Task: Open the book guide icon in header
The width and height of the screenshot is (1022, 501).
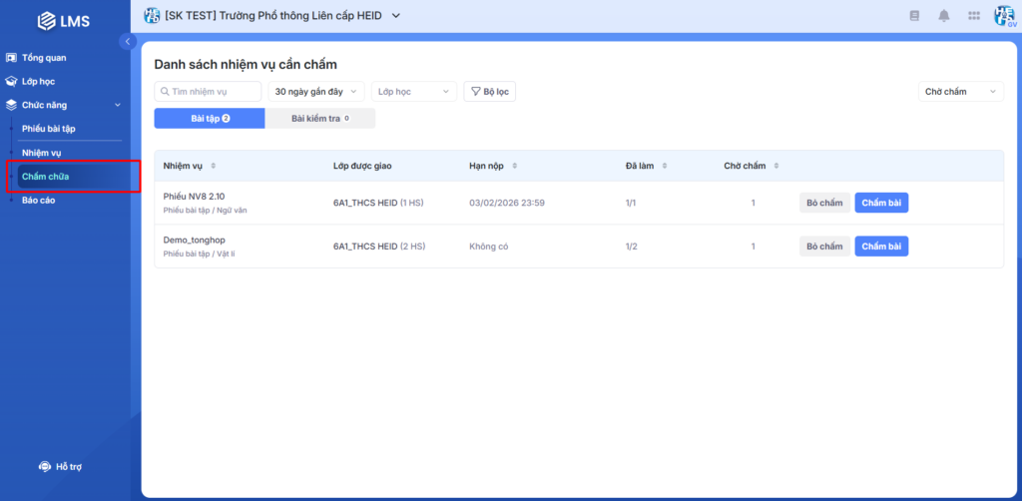Action: click(913, 16)
